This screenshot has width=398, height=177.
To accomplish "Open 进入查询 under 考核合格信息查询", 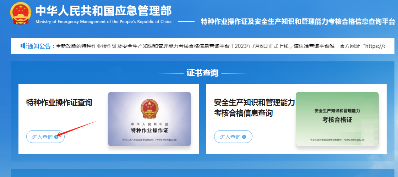I will 233,137.
